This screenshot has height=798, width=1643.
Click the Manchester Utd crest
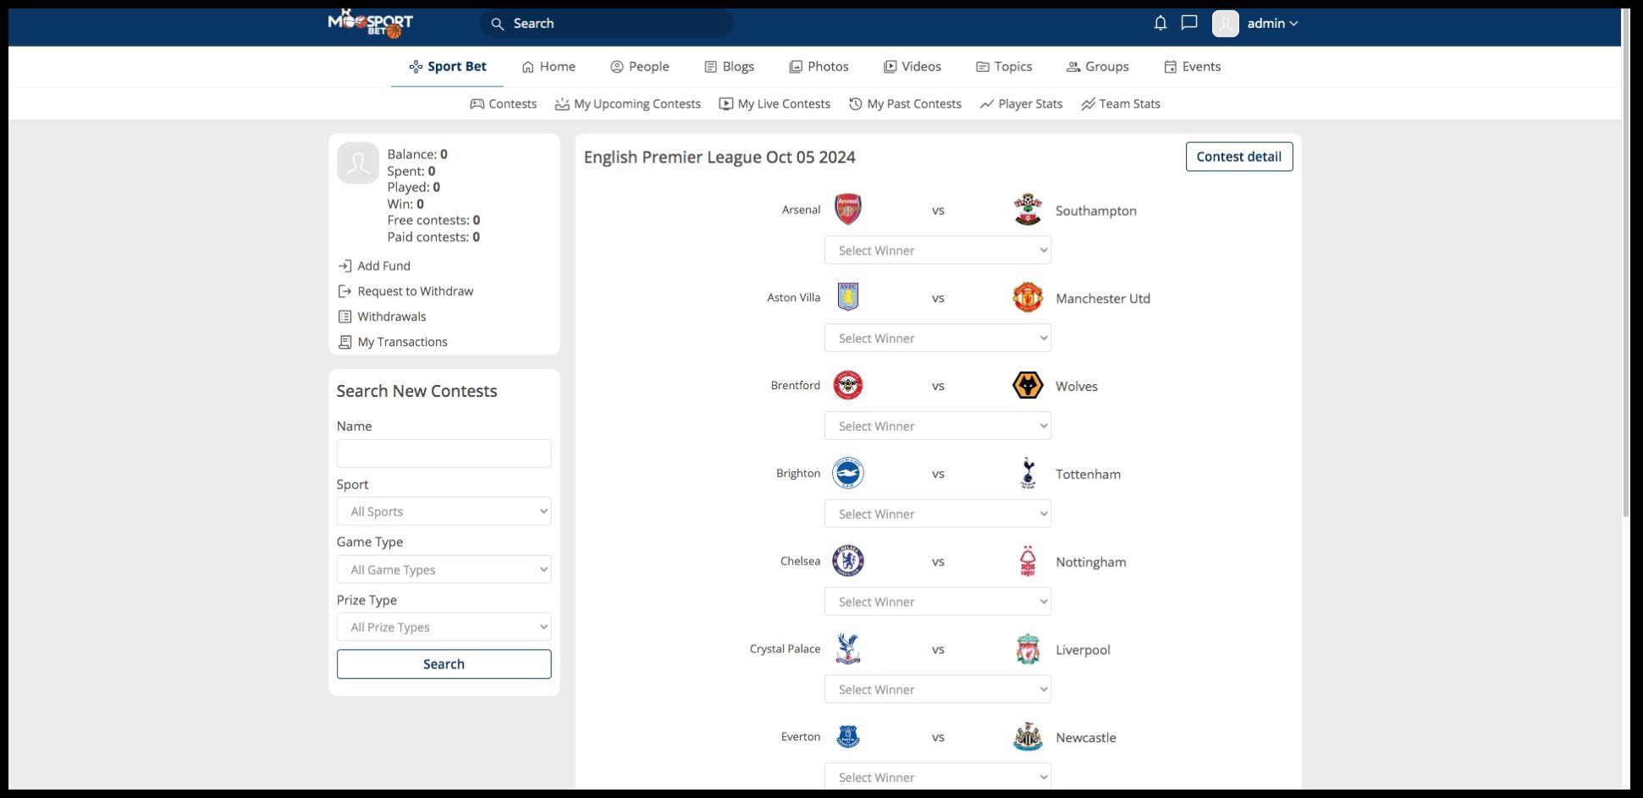click(1028, 298)
